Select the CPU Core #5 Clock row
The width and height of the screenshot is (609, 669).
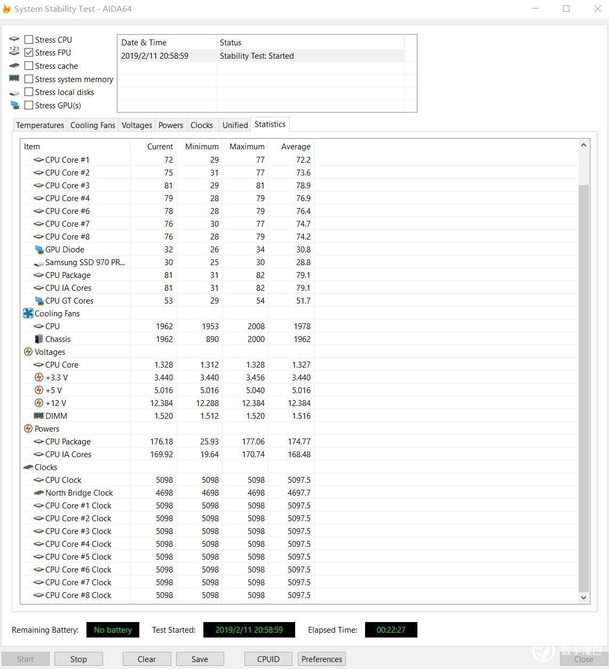click(x=167, y=556)
